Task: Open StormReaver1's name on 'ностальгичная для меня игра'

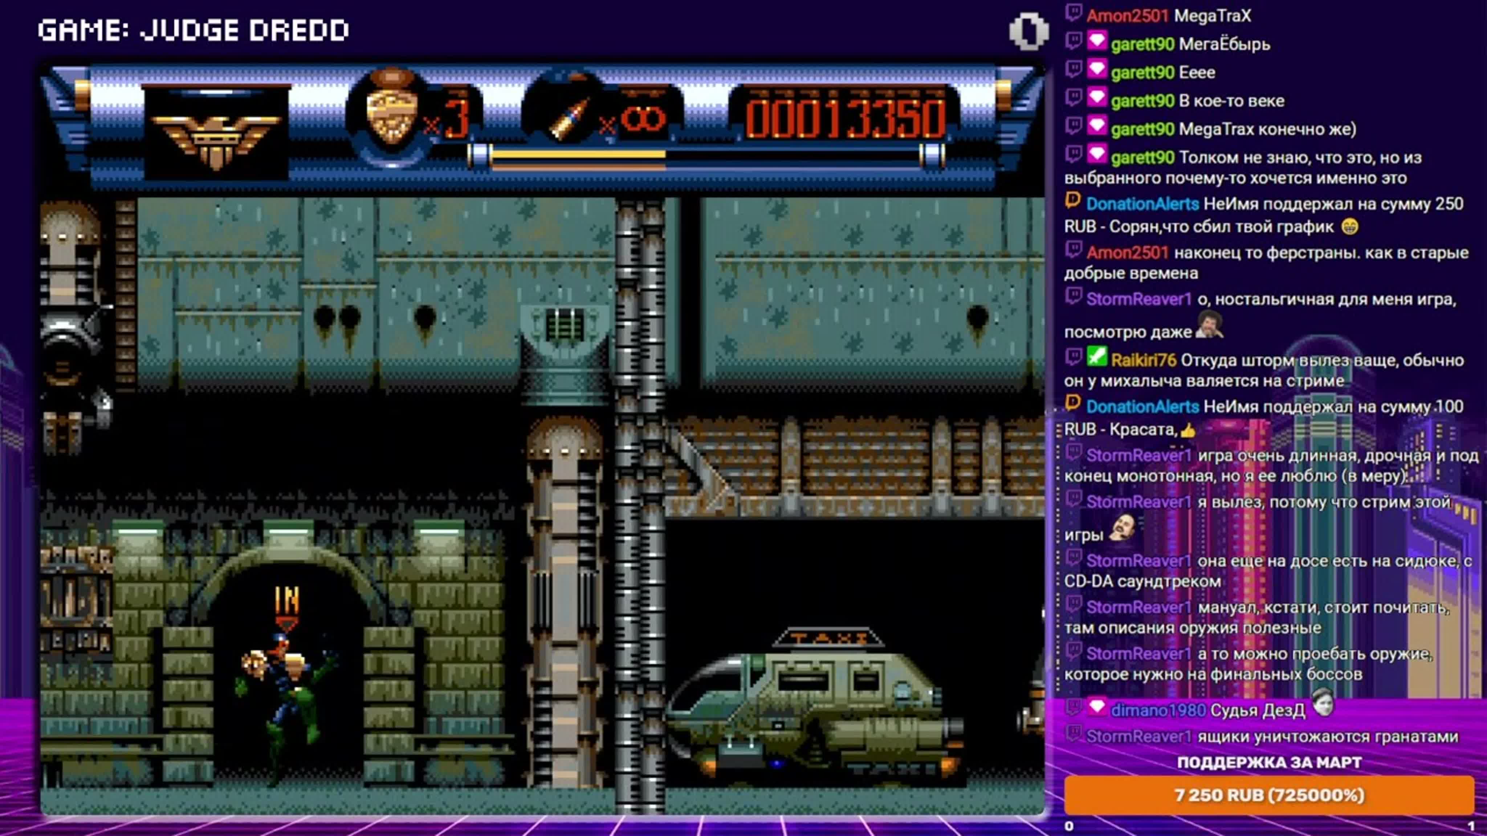Action: click(1139, 299)
